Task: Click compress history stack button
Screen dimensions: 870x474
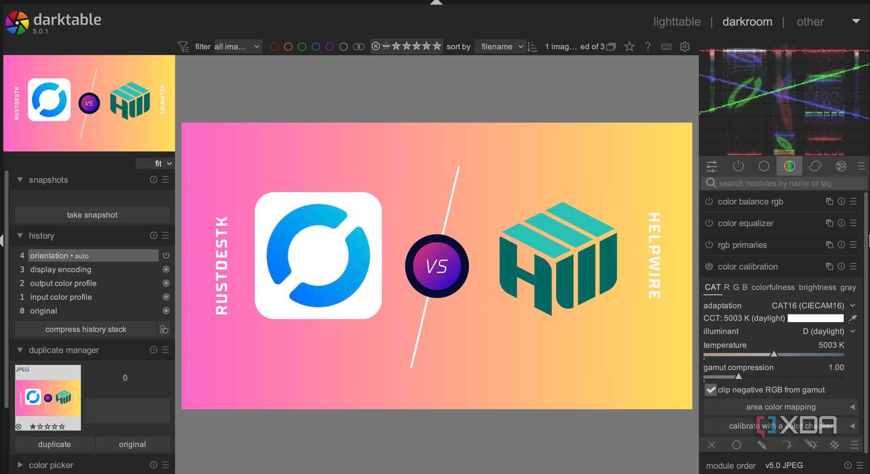Action: tap(86, 329)
